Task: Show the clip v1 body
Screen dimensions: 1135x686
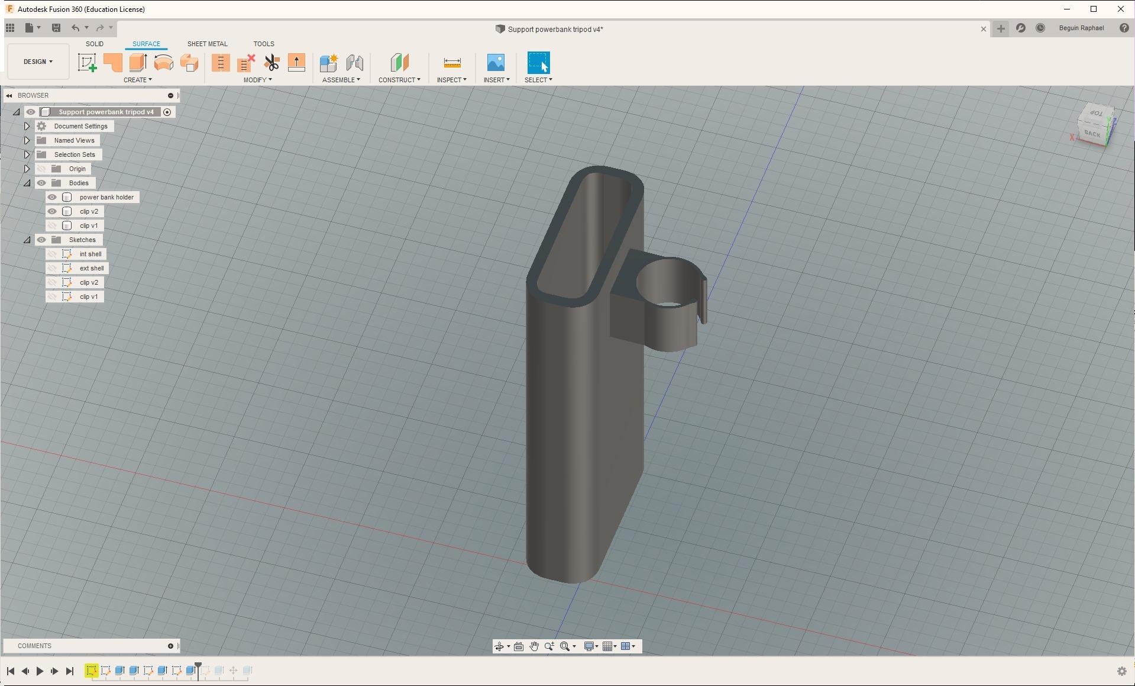Action: click(52, 226)
